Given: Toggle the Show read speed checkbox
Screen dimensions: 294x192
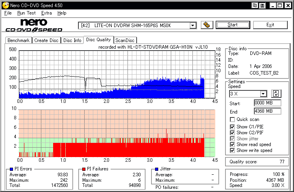Looking at the screenshot, I should click(x=232, y=144).
